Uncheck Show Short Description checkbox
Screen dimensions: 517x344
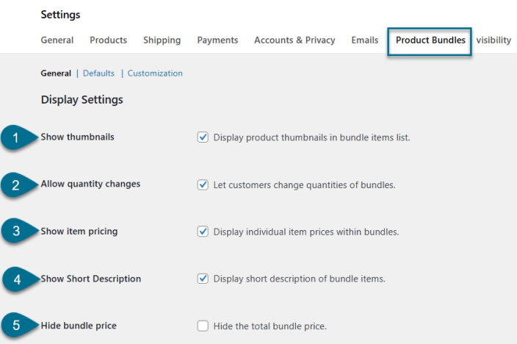[x=203, y=279]
